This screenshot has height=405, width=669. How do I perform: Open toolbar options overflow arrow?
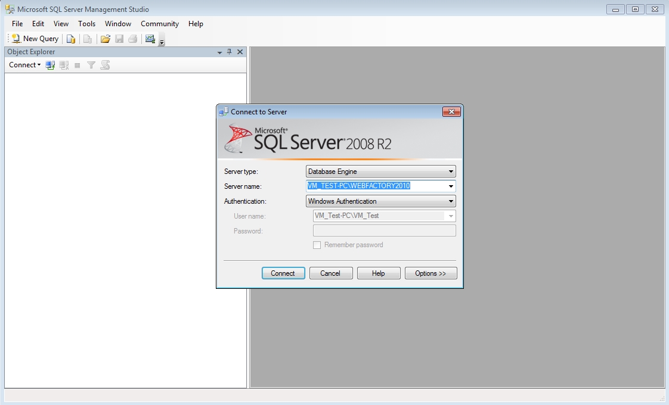point(162,42)
